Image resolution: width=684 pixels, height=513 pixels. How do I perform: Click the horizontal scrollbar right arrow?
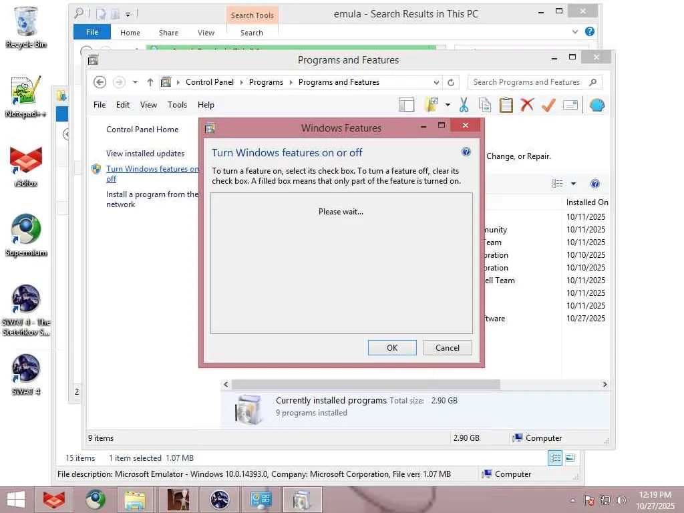pyautogui.click(x=605, y=384)
